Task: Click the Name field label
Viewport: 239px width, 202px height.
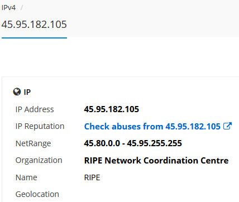Action: [26, 177]
